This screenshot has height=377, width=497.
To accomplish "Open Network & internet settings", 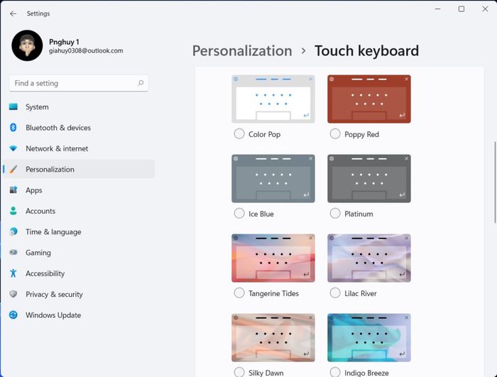I will tap(79, 148).
